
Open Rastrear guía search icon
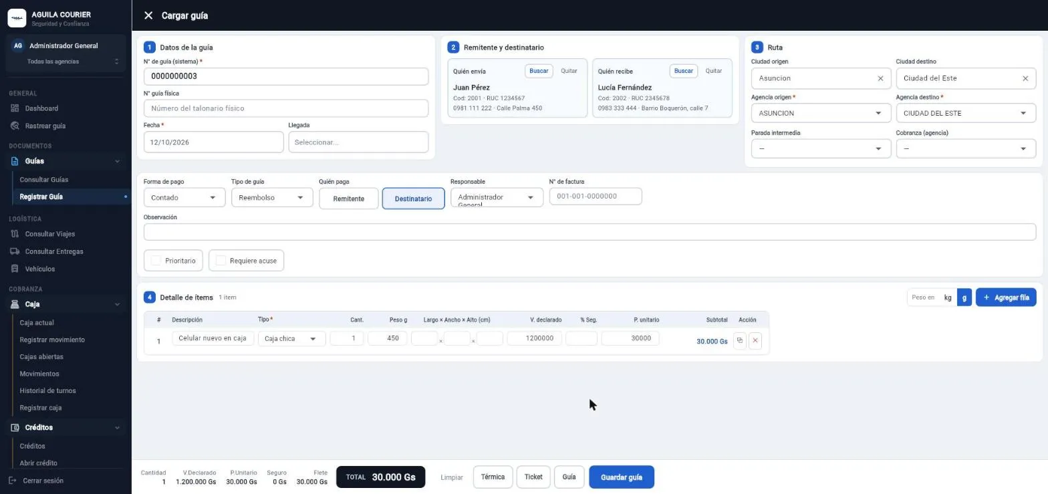click(x=15, y=126)
